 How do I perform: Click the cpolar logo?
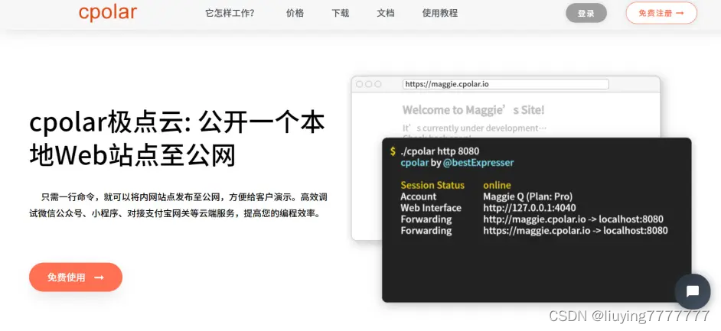click(108, 12)
